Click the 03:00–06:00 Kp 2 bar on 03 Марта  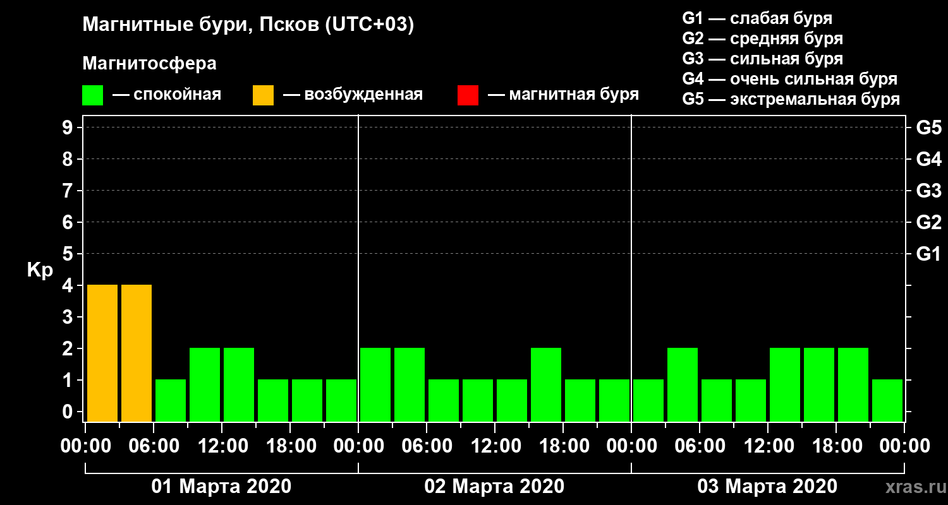tap(683, 384)
